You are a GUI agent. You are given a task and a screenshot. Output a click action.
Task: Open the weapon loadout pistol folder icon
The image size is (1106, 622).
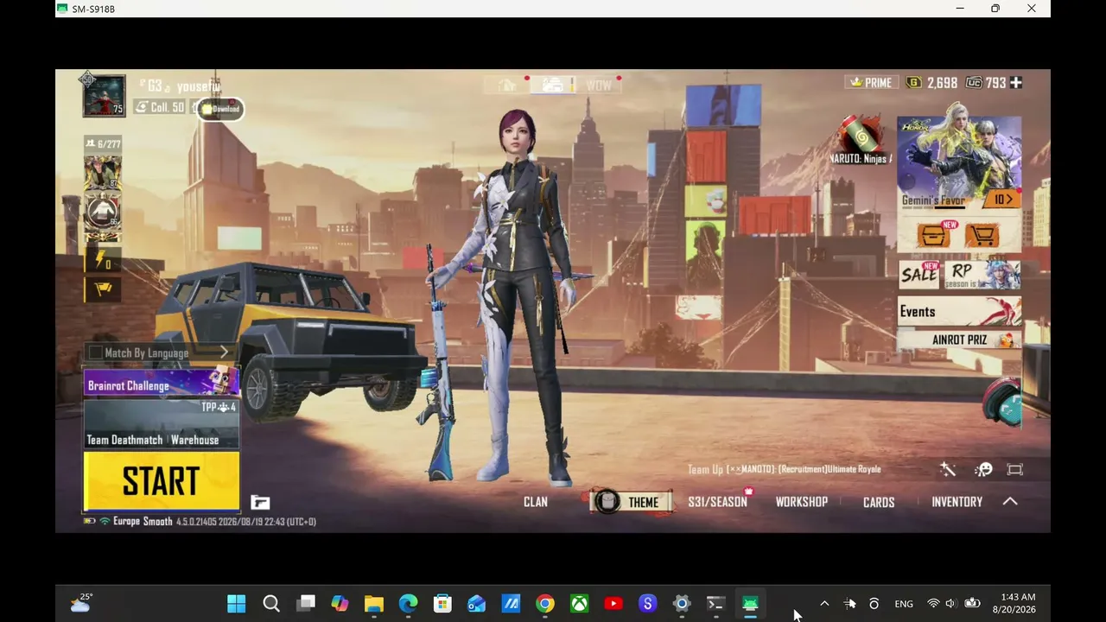260,502
